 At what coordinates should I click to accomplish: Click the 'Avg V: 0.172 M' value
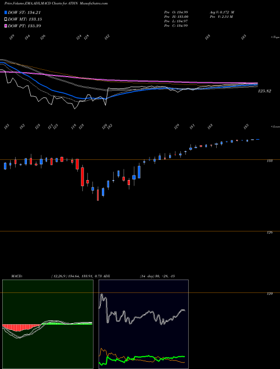tap(222, 12)
